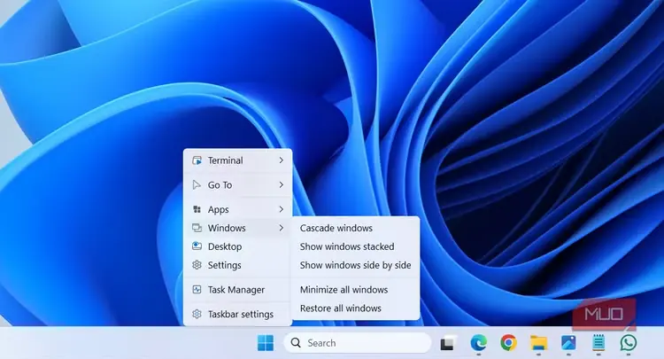
Task: Open Settings from the context menu
Action: (237, 265)
